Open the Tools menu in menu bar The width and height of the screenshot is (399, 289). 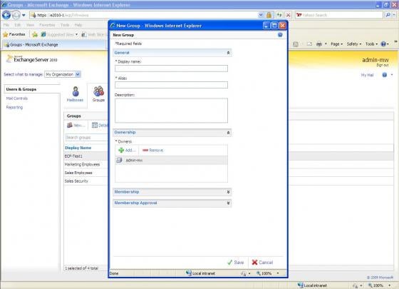tap(65, 25)
